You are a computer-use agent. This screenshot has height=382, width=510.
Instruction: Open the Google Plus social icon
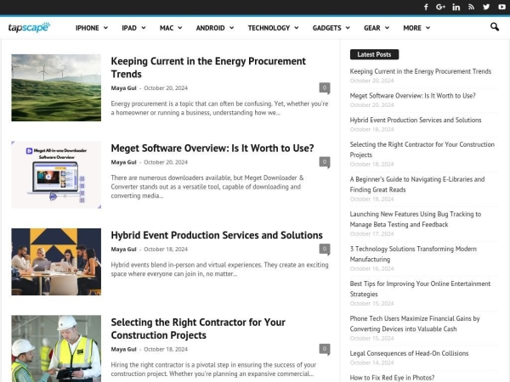click(x=440, y=7)
